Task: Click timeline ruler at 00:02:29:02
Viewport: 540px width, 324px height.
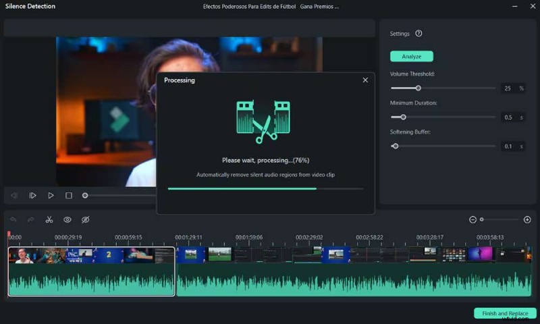Action: [309, 237]
